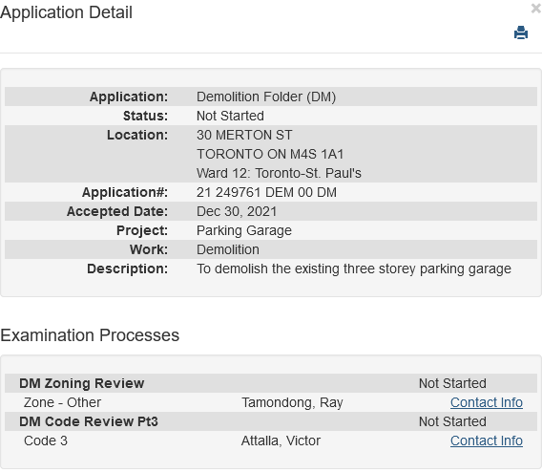The width and height of the screenshot is (542, 473).
Task: Click the DM Zoning Review row heading
Action: pos(81,383)
